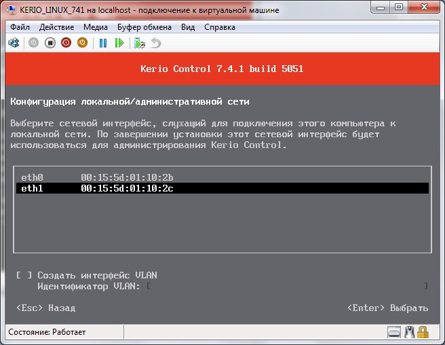The width and height of the screenshot is (445, 345).
Task: Open the Действие menu
Action: 56,27
